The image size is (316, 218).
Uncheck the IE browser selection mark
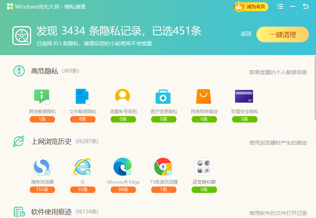[89, 173]
